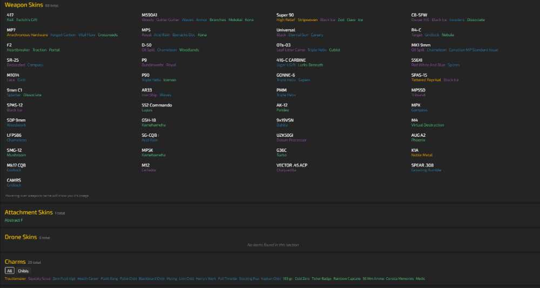Click the GONNE-6 weapon name
This screenshot has width=540, height=288.
(x=286, y=75)
